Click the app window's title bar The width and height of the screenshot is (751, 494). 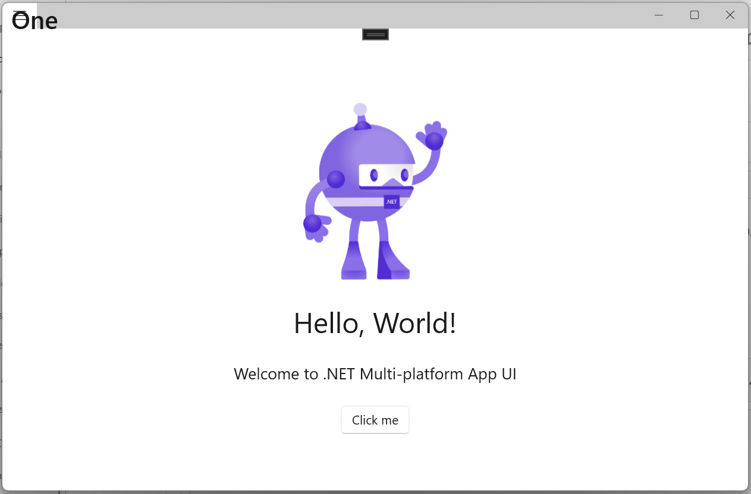coord(357,14)
